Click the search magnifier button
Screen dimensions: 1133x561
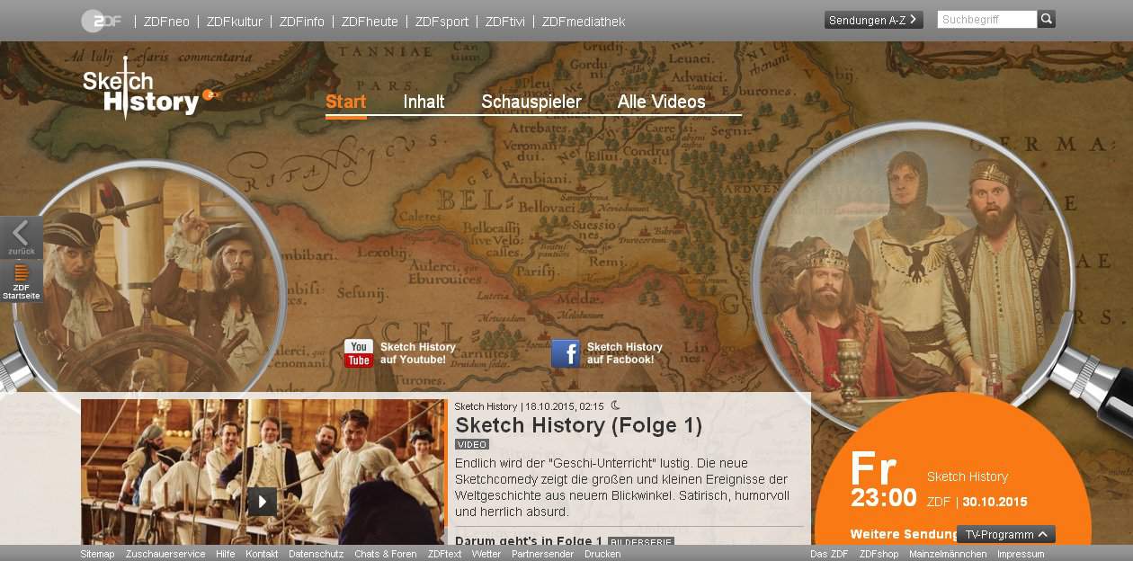click(1047, 19)
